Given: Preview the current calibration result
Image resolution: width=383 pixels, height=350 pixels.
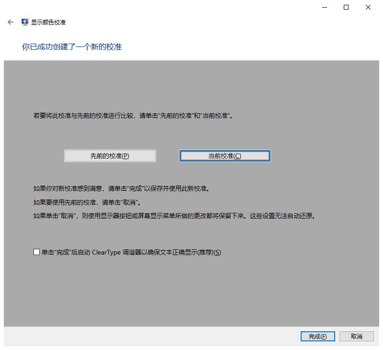Looking at the screenshot, I should 225,155.
